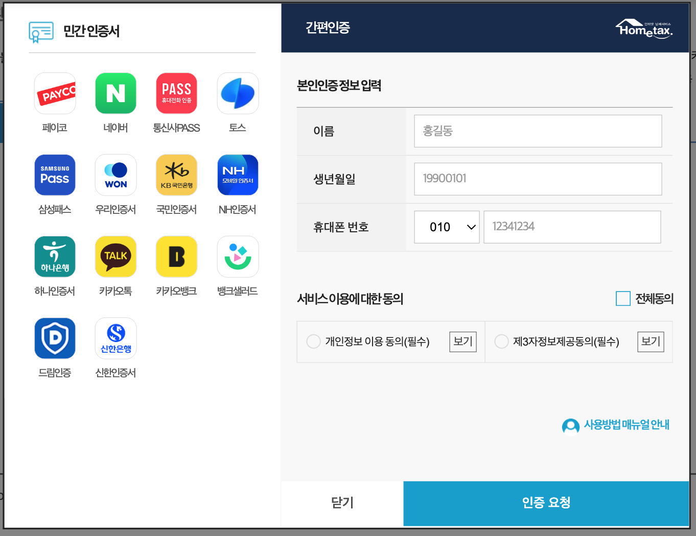This screenshot has width=696, height=536.
Task: Select the KakaoBank certificate icon
Action: tap(176, 257)
